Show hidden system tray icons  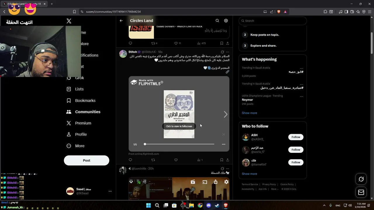[x=324, y=205]
